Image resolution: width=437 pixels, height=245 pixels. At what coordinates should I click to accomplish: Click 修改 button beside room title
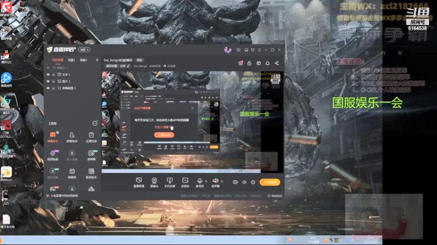click(139, 60)
